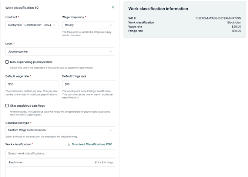Click the Non-supervising journeyworker label text
The height and width of the screenshot is (177, 248).
pos(31,62)
